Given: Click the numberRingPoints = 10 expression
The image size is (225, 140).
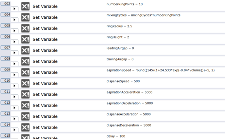Looking at the screenshot, I should click(125, 4).
